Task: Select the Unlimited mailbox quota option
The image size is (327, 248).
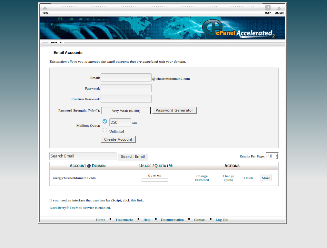Action: pyautogui.click(x=105, y=130)
